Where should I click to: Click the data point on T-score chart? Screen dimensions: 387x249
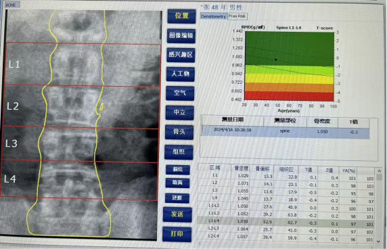tap(276, 60)
